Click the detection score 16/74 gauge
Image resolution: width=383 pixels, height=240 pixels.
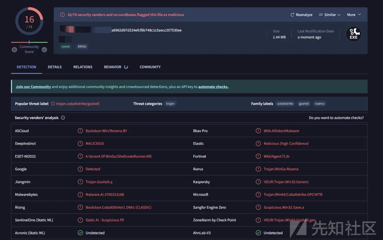point(29,21)
